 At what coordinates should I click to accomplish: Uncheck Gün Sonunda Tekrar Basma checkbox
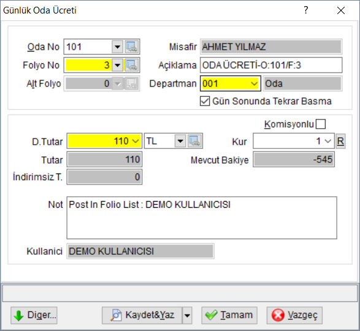(x=205, y=101)
